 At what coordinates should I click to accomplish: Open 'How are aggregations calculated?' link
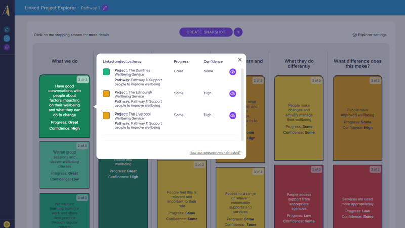[x=215, y=153]
